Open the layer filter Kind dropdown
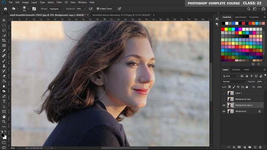This screenshot has width=267, height=150. coord(230,76)
